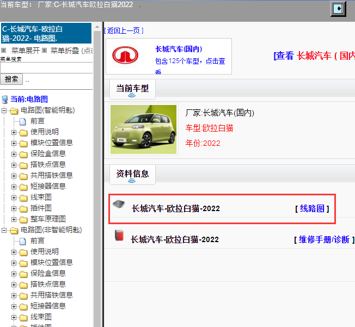Click folder icon of first 线束图
The image size is (355, 327).
(23, 198)
